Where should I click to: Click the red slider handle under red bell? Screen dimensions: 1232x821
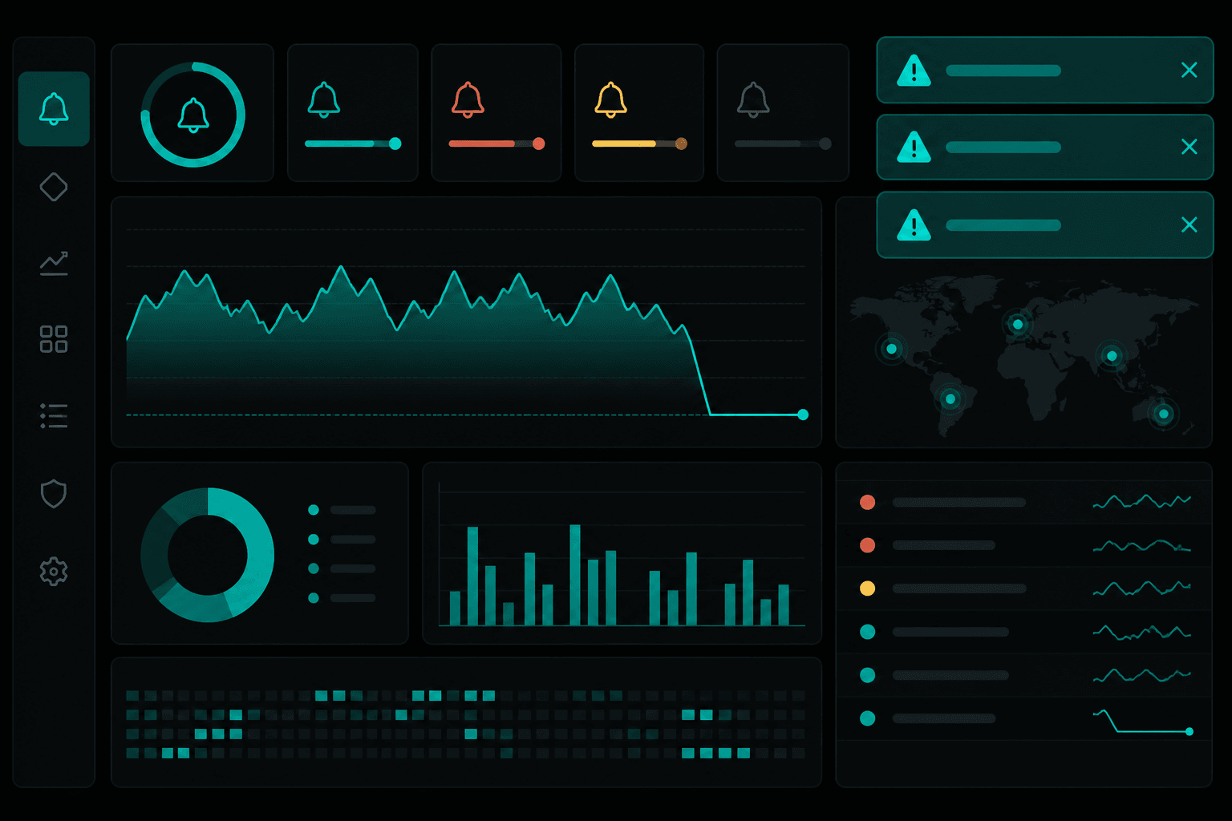click(x=539, y=144)
